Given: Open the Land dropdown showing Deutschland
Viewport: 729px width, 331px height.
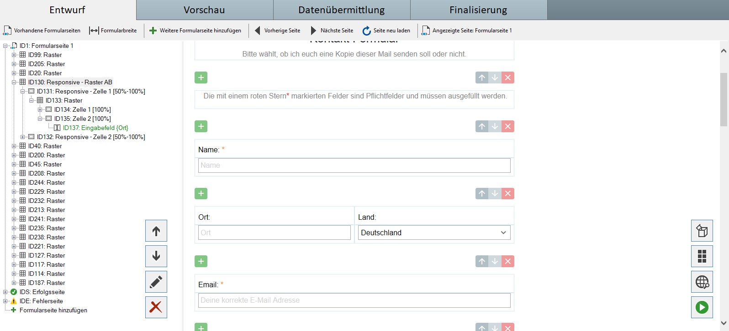Looking at the screenshot, I should [434, 233].
